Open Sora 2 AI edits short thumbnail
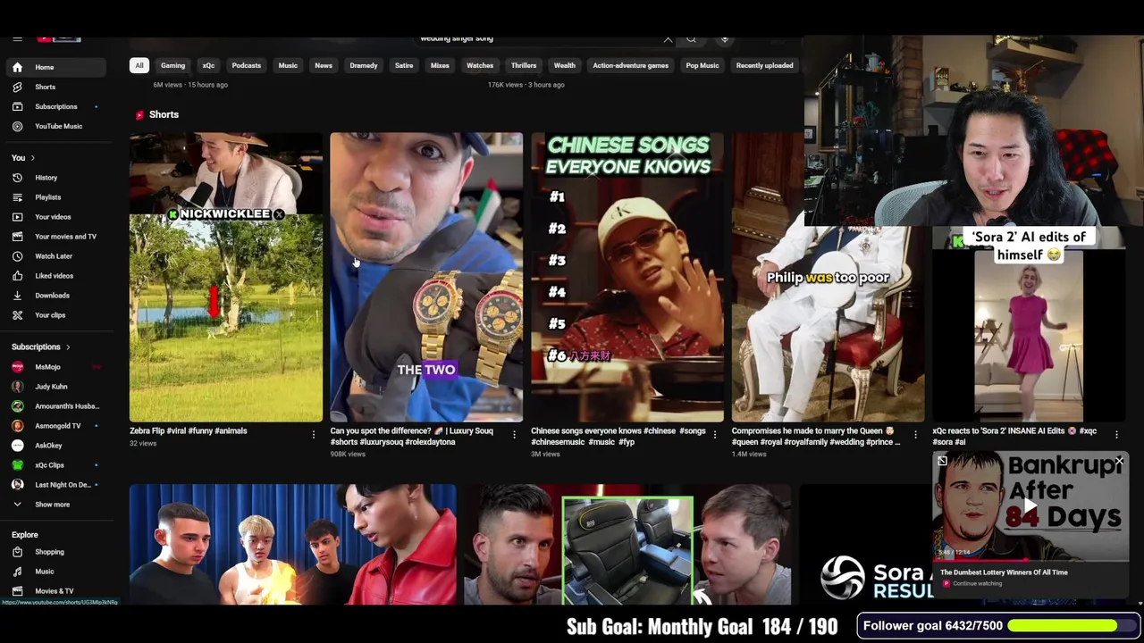The image size is (1144, 643). [x=1029, y=323]
